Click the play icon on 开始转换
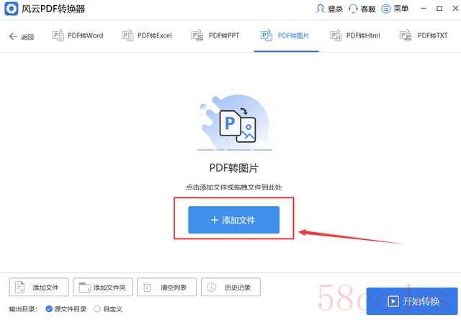 393,301
